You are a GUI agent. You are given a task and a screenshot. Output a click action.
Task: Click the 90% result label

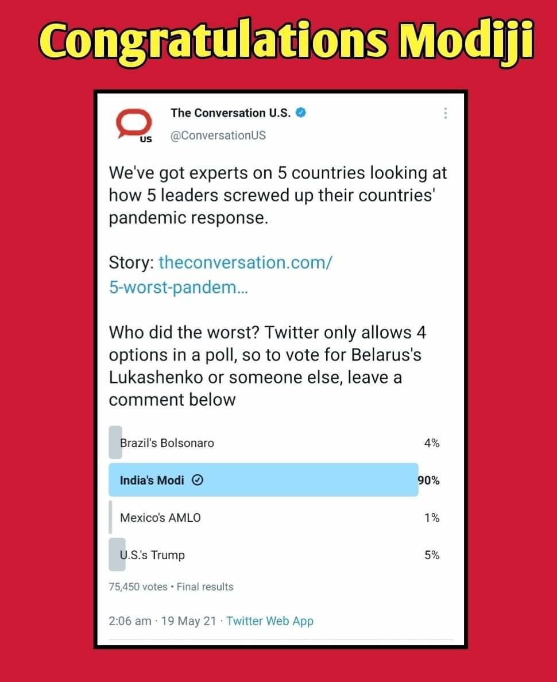(428, 480)
